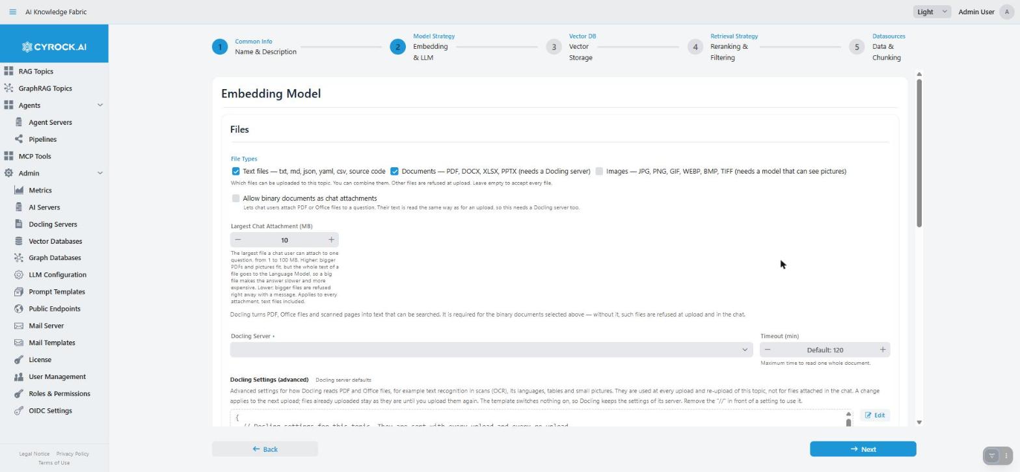
Task: Click the AI Servers icon
Action: coord(19,207)
